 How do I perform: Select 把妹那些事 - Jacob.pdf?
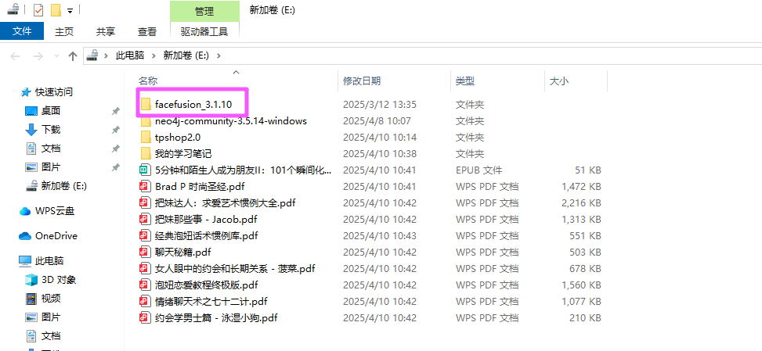[x=206, y=219]
